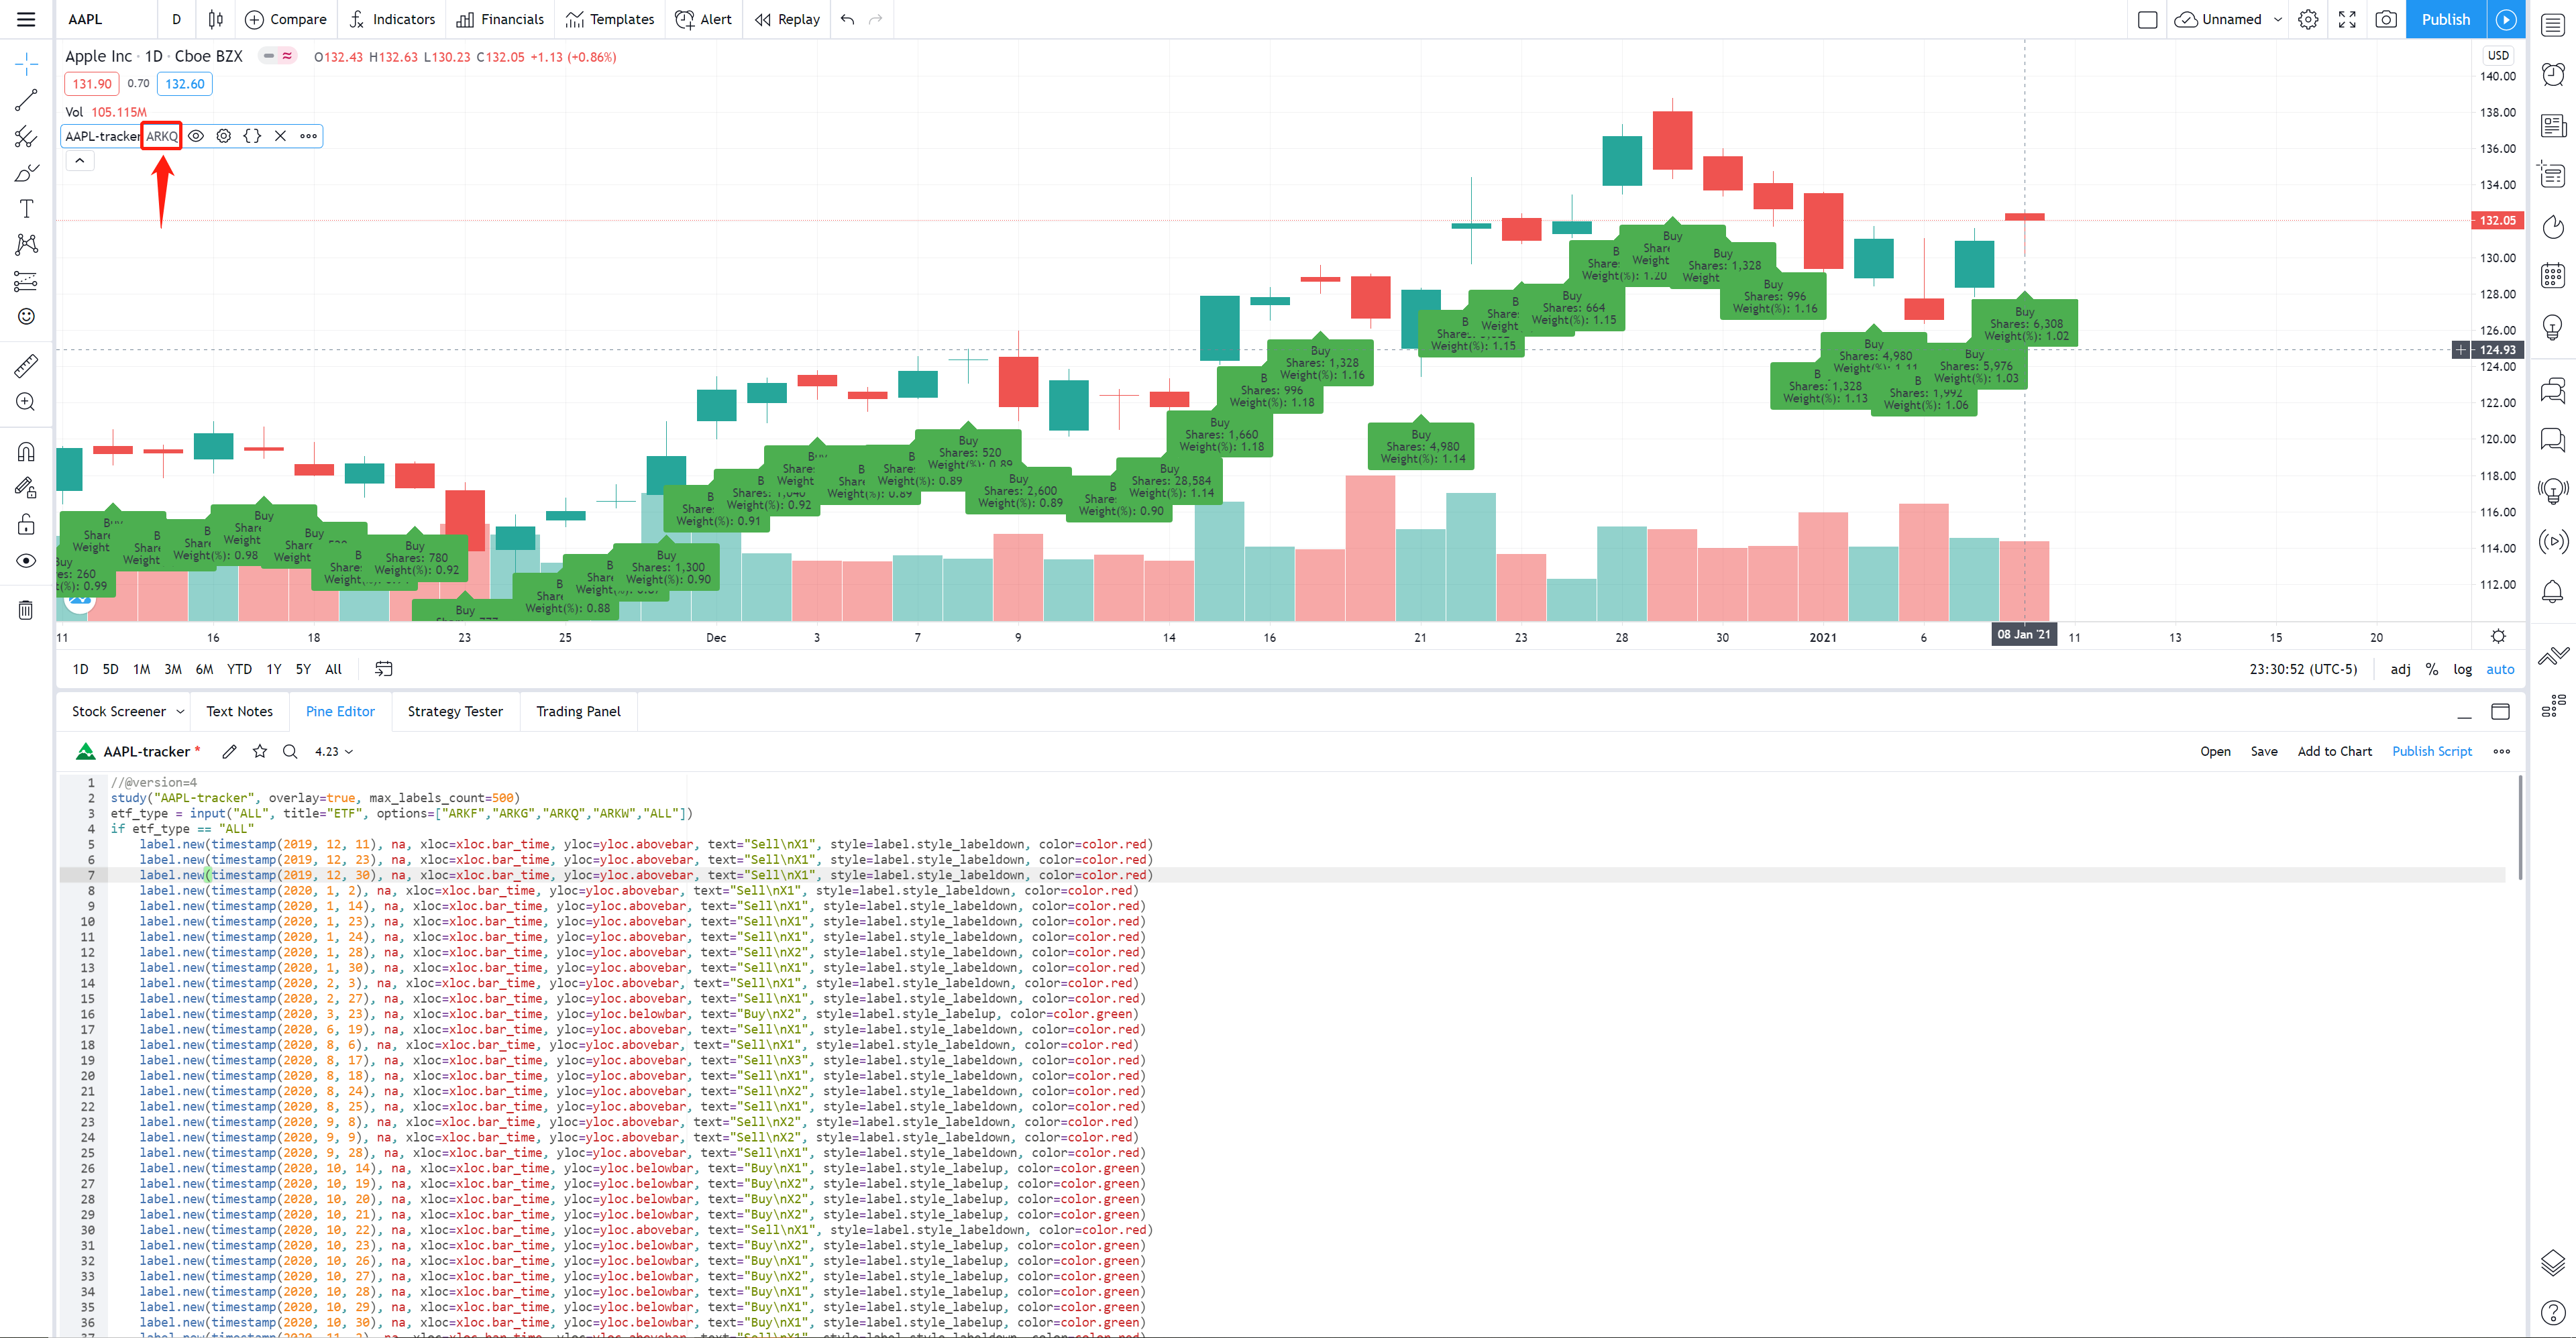Activate the Measure ruler tool
Image resolution: width=2576 pixels, height=1338 pixels.
[x=26, y=366]
